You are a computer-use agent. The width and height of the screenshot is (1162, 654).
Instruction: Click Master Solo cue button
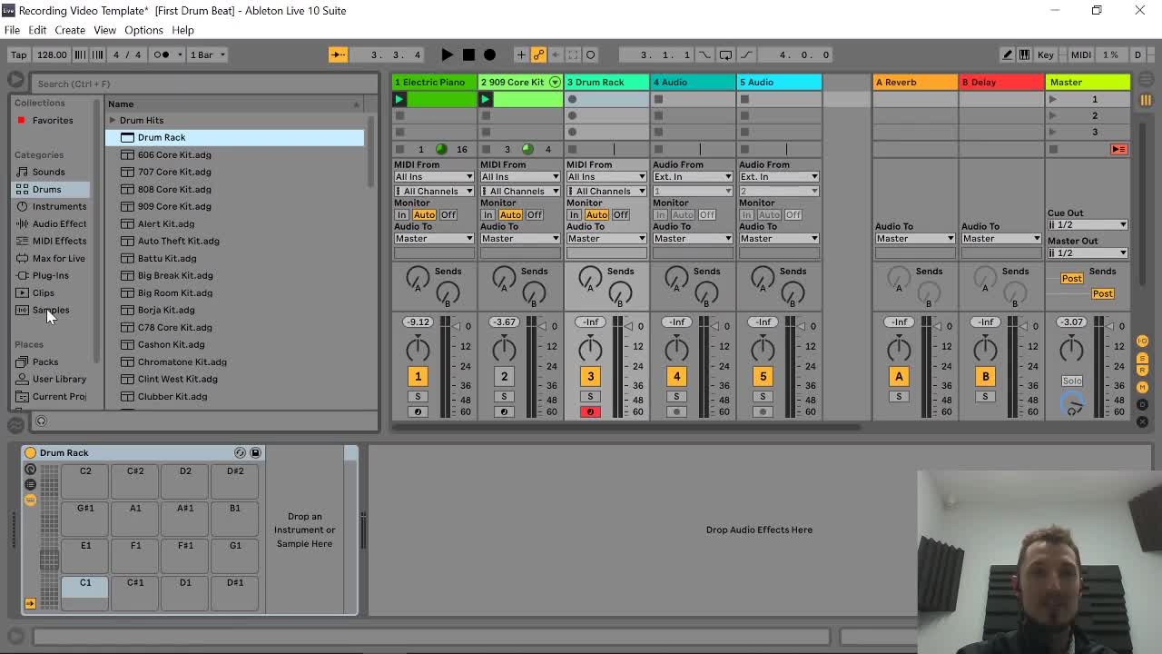pyautogui.click(x=1072, y=381)
